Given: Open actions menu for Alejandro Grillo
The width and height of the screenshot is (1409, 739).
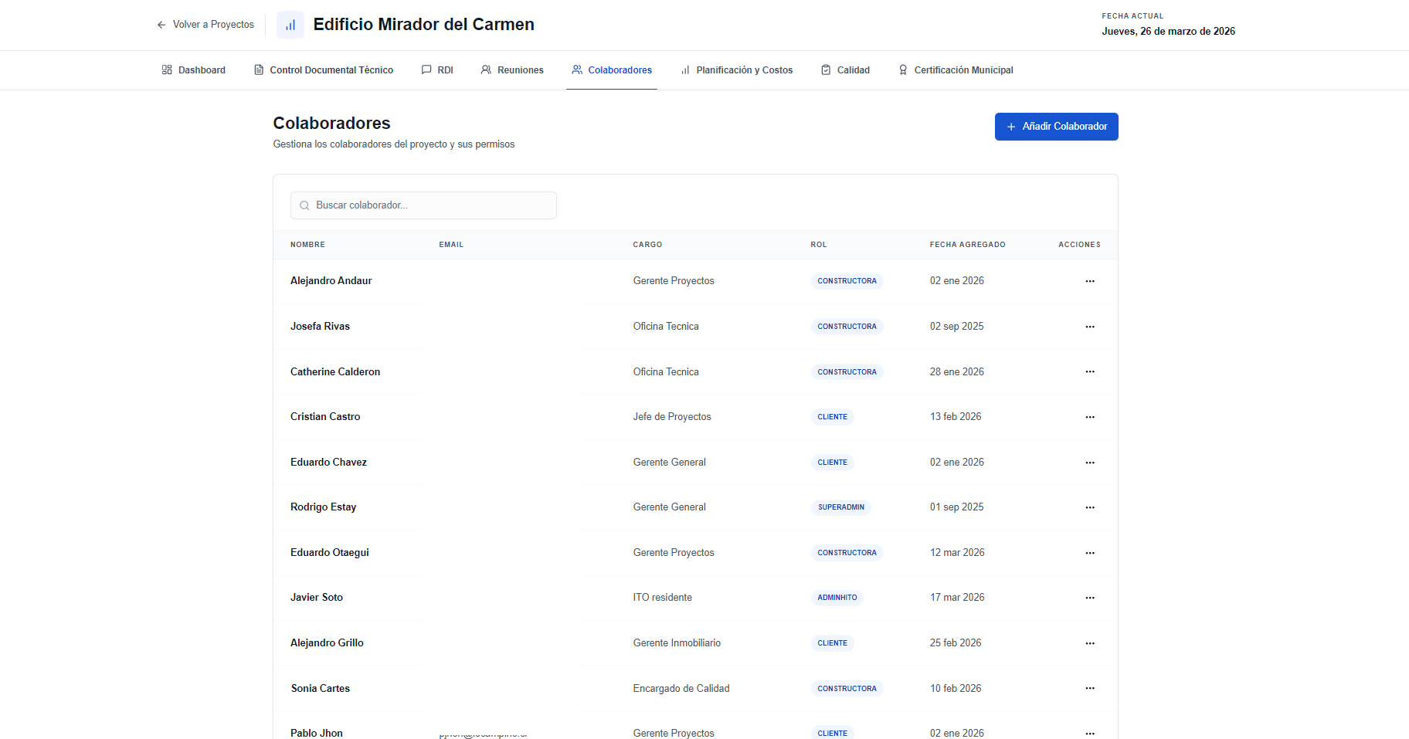Looking at the screenshot, I should click(x=1090, y=643).
